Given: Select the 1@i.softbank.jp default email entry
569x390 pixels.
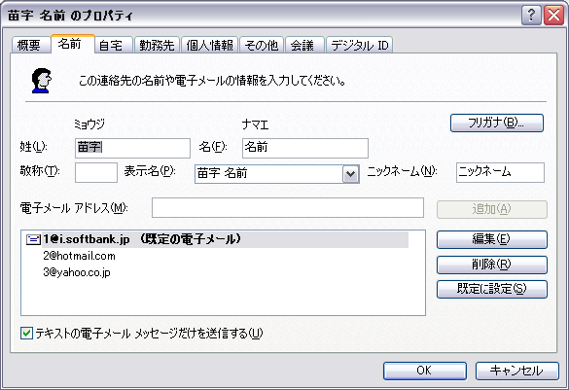Looking at the screenshot, I should 225,239.
